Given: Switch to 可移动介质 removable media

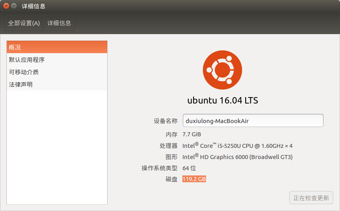Looking at the screenshot, I should 57,72.
